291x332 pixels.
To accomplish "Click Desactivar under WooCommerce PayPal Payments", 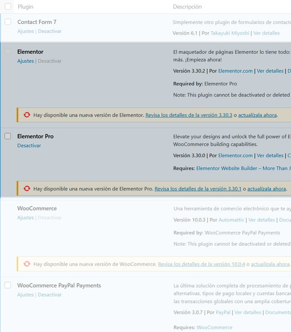I will tap(49, 295).
